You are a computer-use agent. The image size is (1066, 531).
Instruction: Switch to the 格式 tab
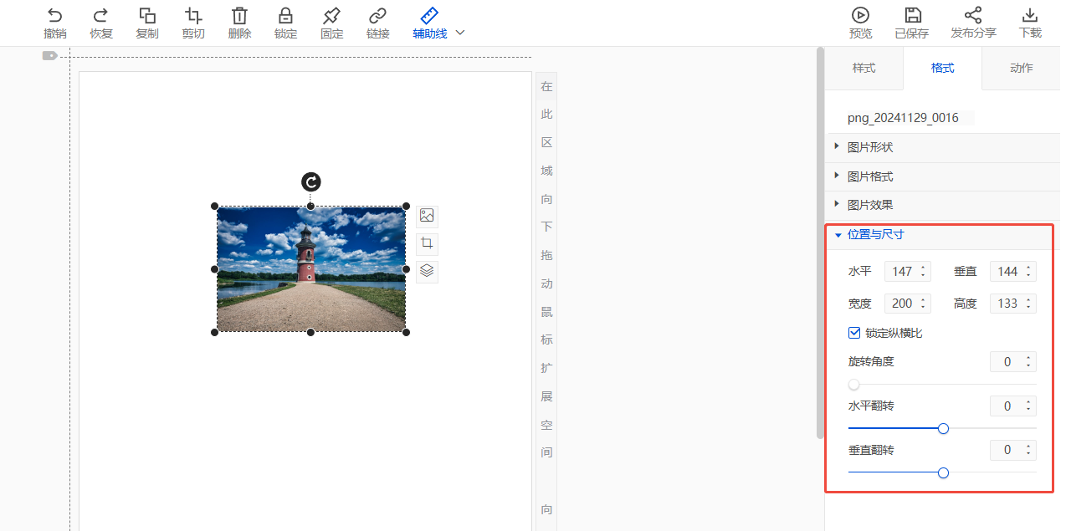point(942,68)
